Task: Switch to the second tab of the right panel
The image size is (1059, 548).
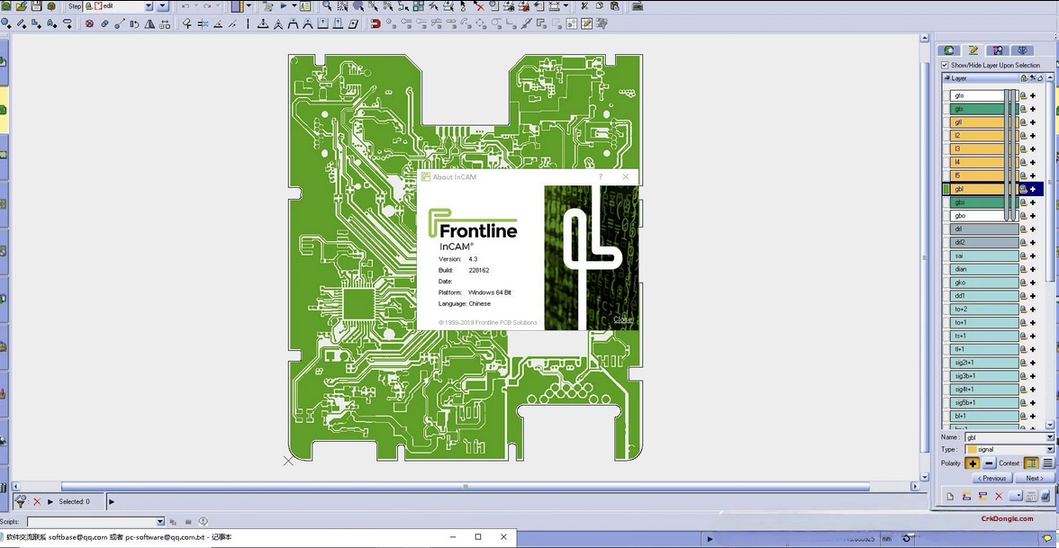Action: point(973,50)
